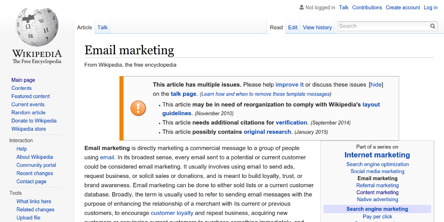Click the not-logged-in user icon
The width and height of the screenshot is (444, 222).
(301, 8)
